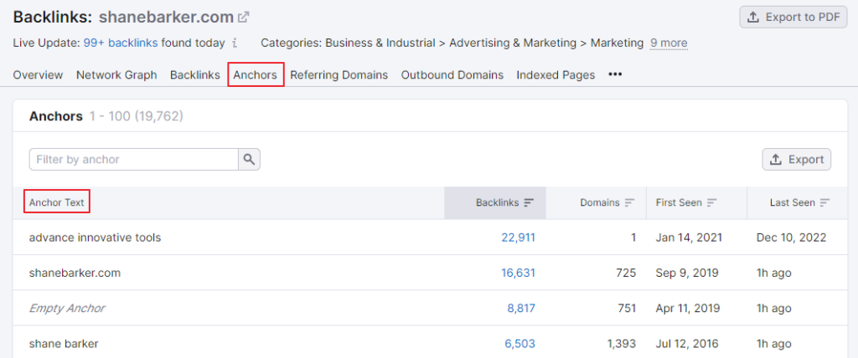The width and height of the screenshot is (858, 358).
Task: Sort by First Seen column icon
Action: click(x=711, y=202)
